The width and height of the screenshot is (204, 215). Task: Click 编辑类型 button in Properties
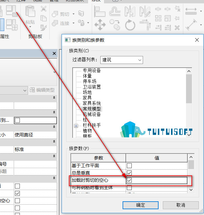(42, 90)
